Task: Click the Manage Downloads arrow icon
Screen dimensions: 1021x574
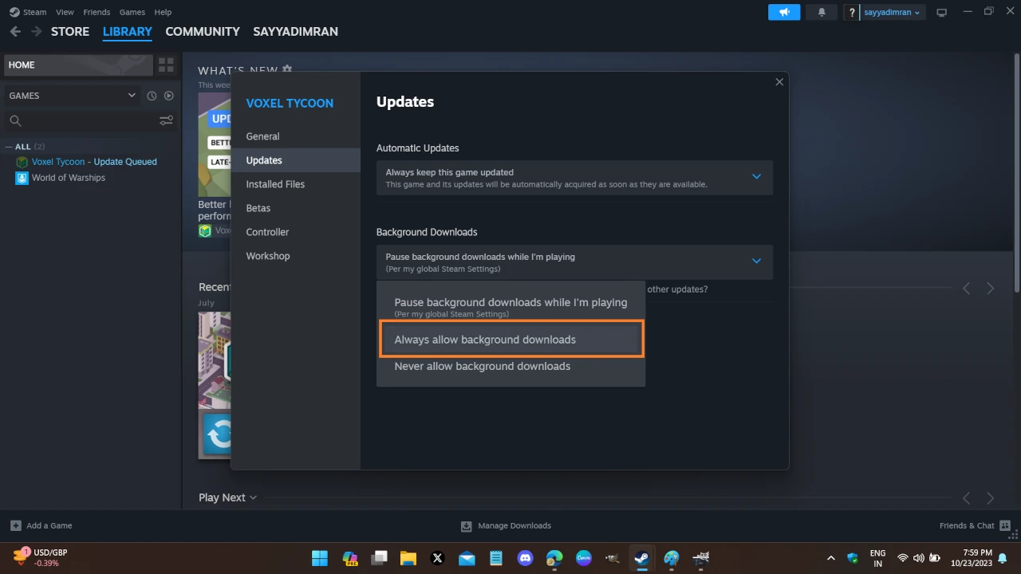Action: coord(467,525)
